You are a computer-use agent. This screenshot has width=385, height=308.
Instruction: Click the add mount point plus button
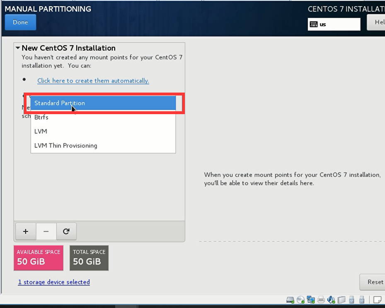click(26, 232)
